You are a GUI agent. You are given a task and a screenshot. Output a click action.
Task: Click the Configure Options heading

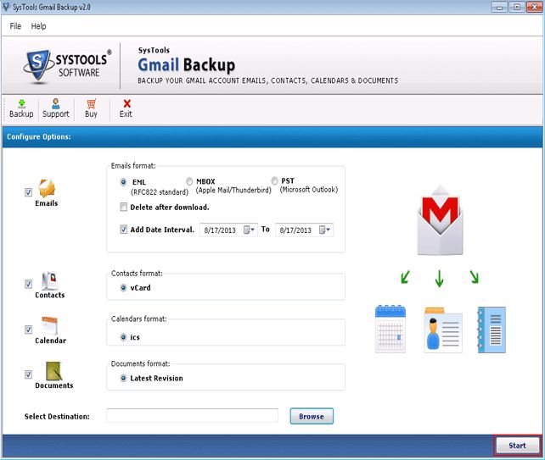click(39, 136)
